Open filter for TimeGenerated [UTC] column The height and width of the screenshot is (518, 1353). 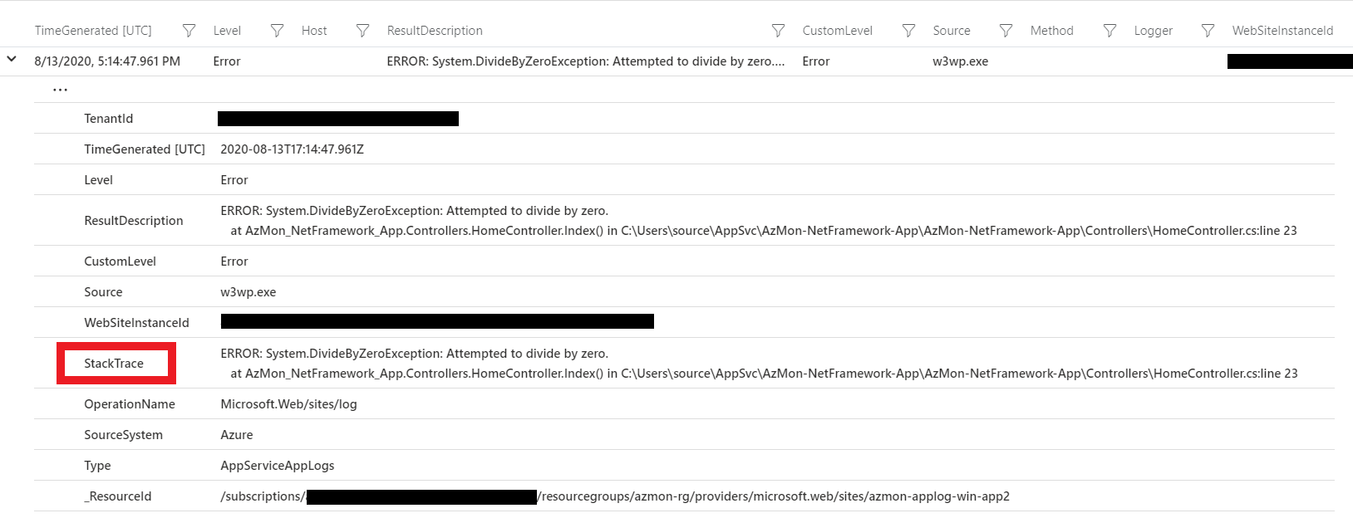[189, 31]
